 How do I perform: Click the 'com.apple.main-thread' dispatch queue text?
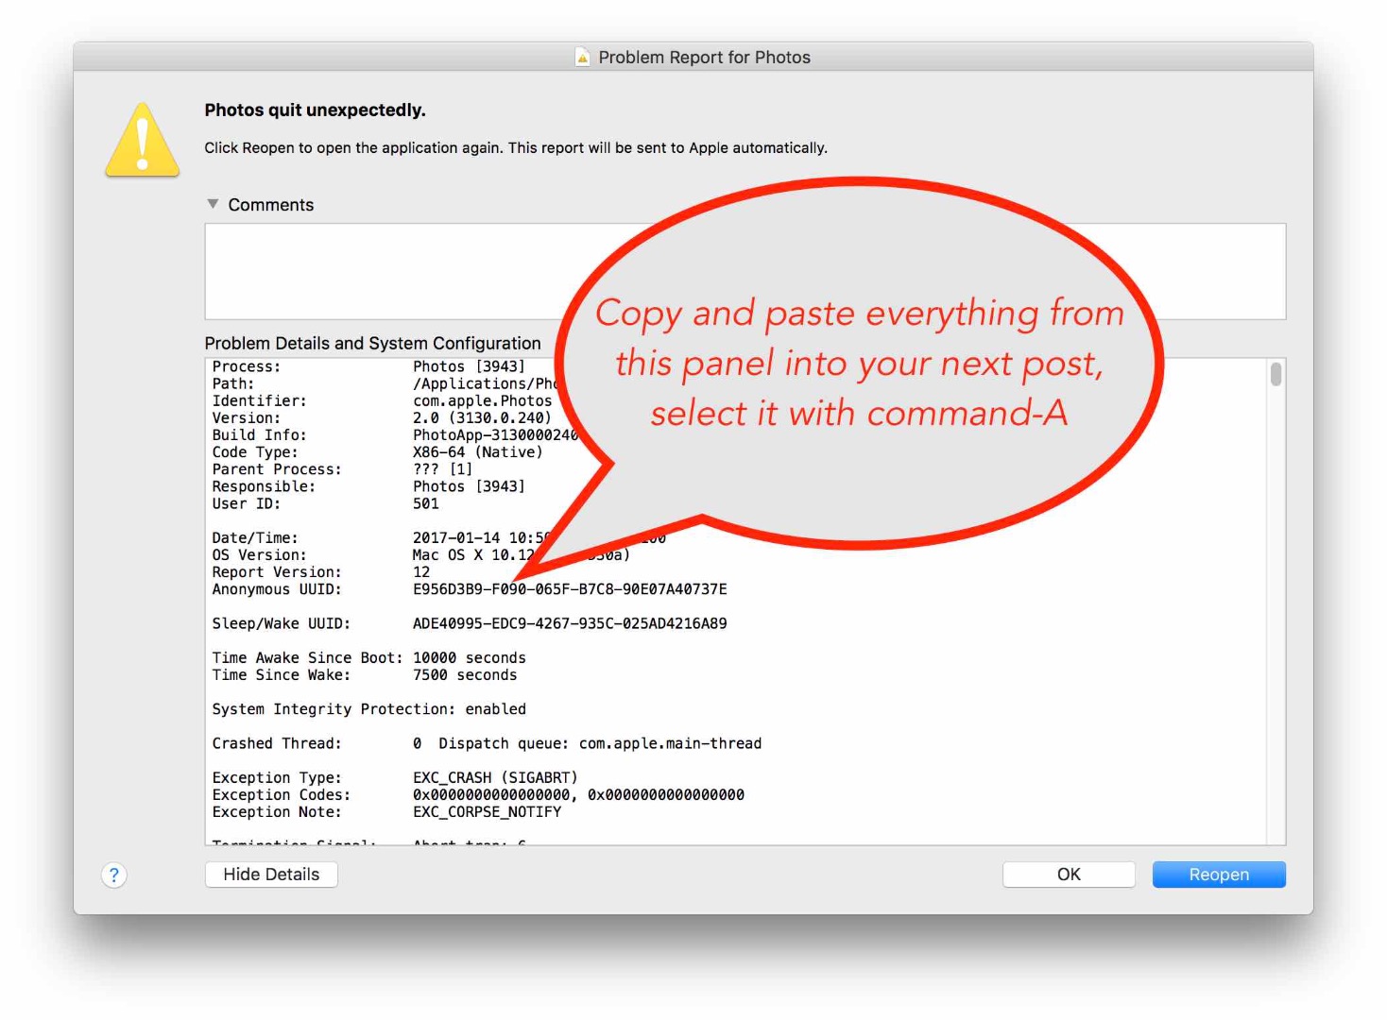pos(670,743)
